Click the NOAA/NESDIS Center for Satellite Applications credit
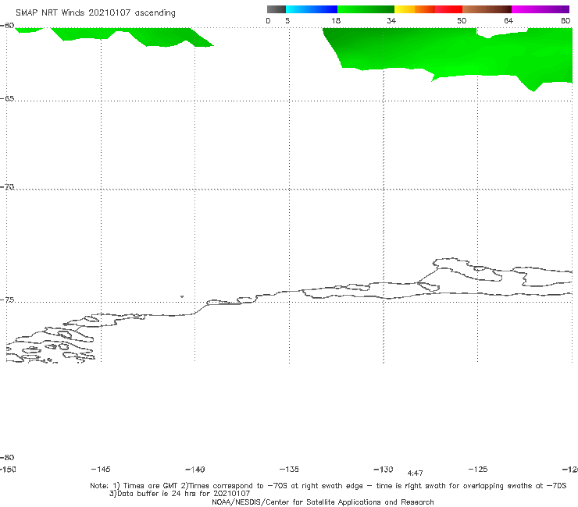This screenshot has height=507, width=578. 323,502
